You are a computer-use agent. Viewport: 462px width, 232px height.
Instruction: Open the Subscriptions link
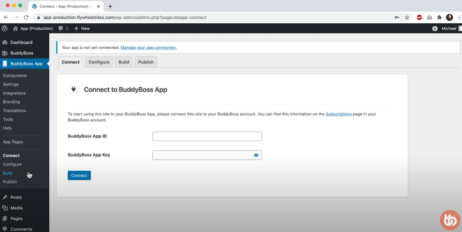click(x=338, y=114)
